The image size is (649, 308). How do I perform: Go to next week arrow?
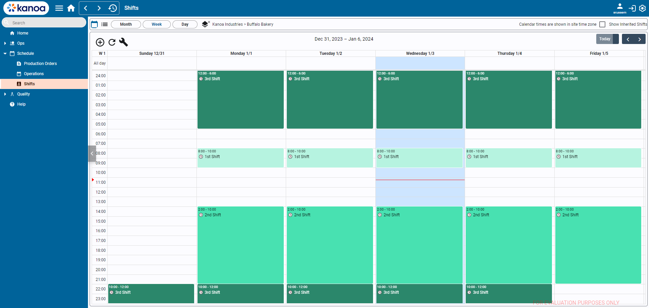[640, 39]
